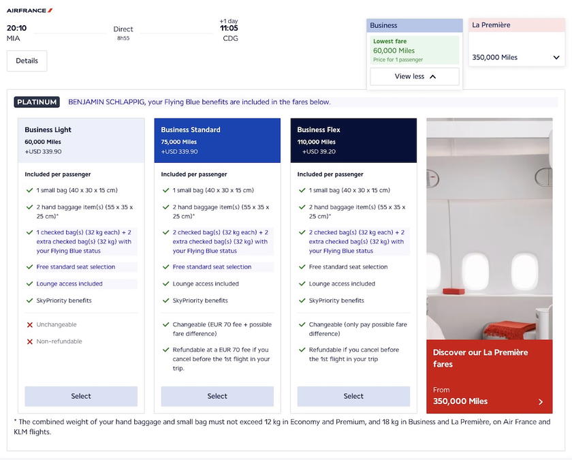The width and height of the screenshot is (572, 460).
Task: Click the Air France logo
Action: click(29, 11)
